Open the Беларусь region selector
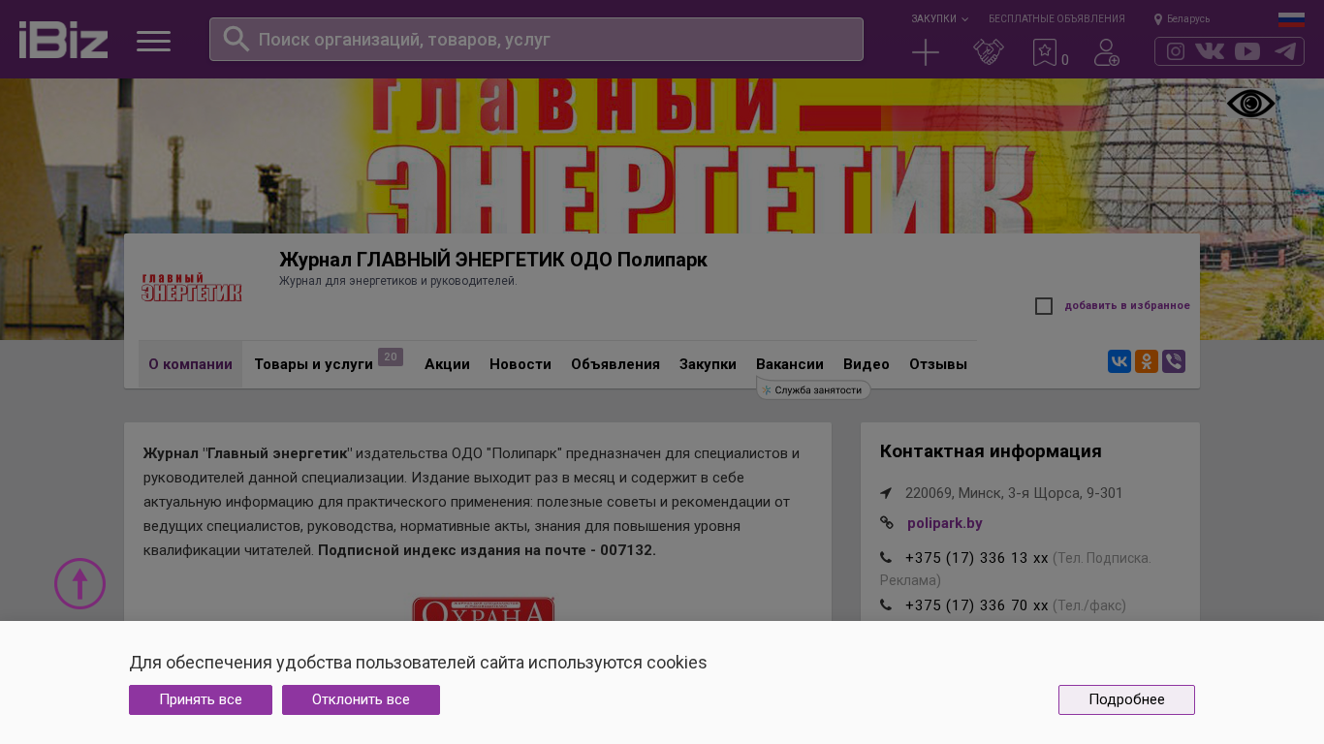The image size is (1324, 744). click(1182, 18)
